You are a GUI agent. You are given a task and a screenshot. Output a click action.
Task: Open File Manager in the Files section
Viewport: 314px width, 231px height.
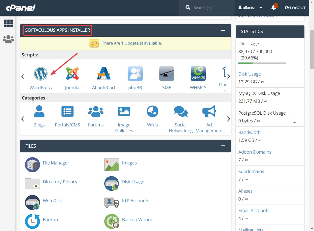click(32, 164)
